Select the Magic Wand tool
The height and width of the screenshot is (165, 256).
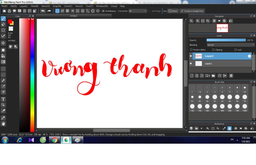click(x=3, y=80)
